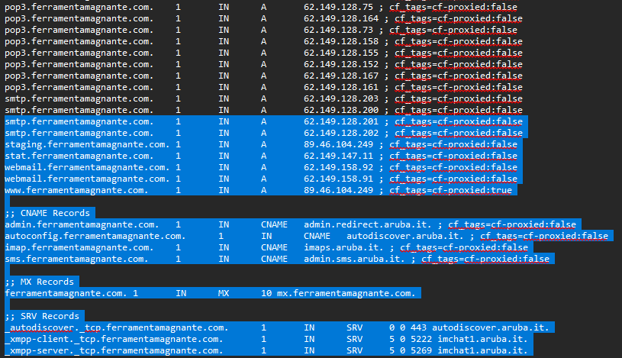The height and width of the screenshot is (358, 622).
Task: Click the CNAME target autodiscover.aruba.it.
Action: tap(405, 236)
